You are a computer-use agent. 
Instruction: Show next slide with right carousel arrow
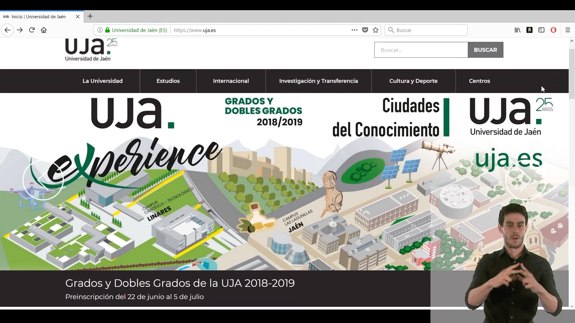click(526, 180)
